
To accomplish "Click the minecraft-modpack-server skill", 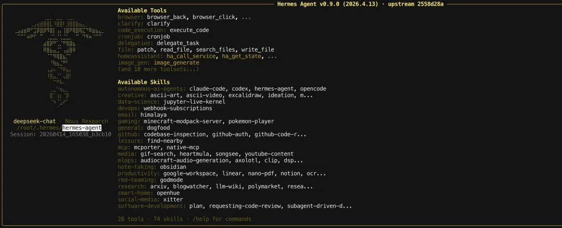I will click(186, 121).
